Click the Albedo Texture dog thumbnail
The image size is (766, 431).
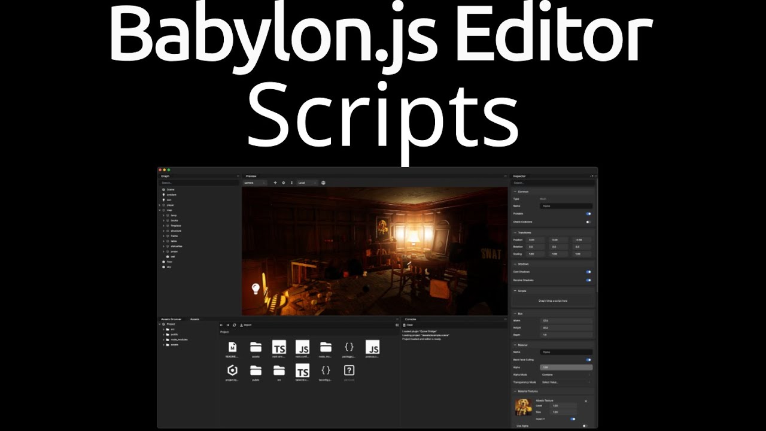[x=524, y=407]
